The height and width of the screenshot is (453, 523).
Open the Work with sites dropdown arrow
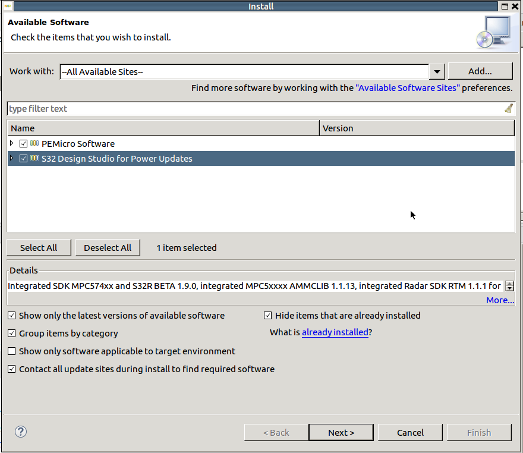pos(437,72)
